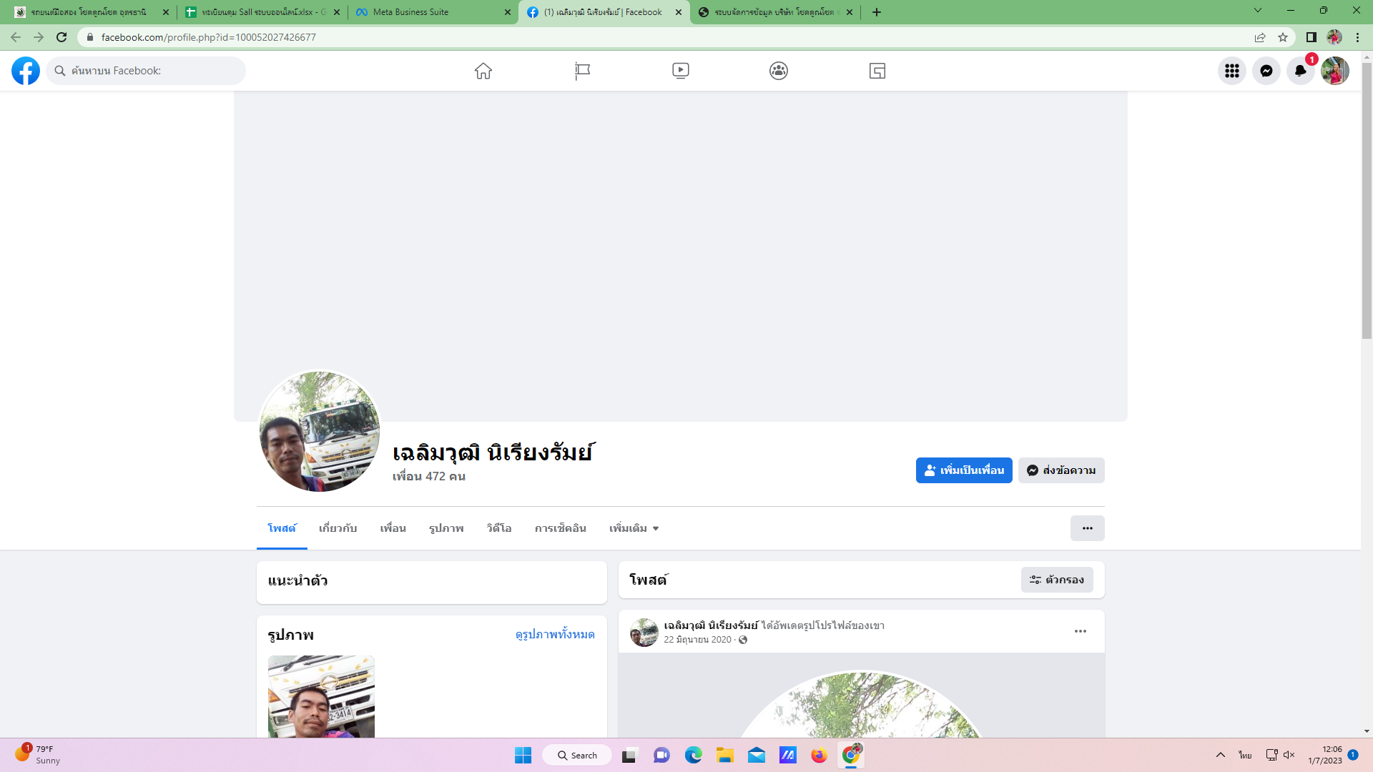This screenshot has height=772, width=1373.
Task: Open Facebook Home icon
Action: coord(483,71)
